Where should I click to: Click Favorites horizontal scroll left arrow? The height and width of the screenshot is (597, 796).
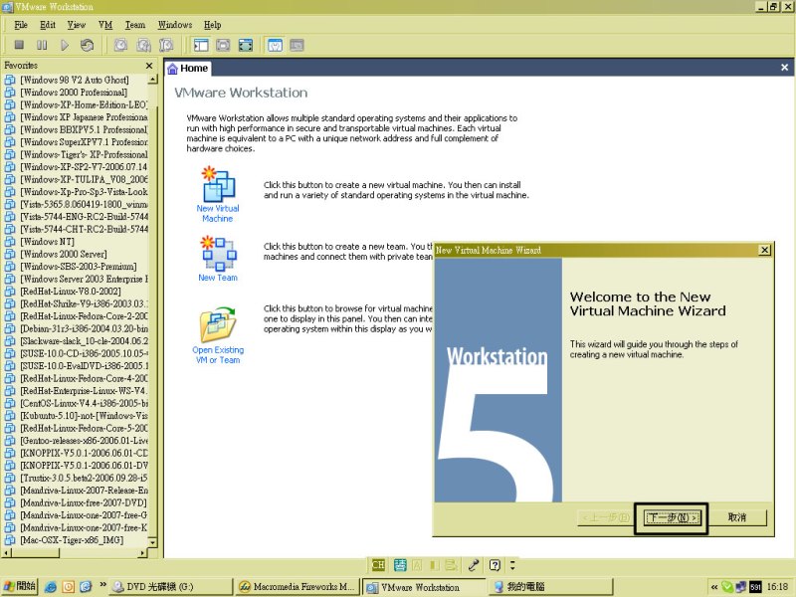[x=6, y=553]
